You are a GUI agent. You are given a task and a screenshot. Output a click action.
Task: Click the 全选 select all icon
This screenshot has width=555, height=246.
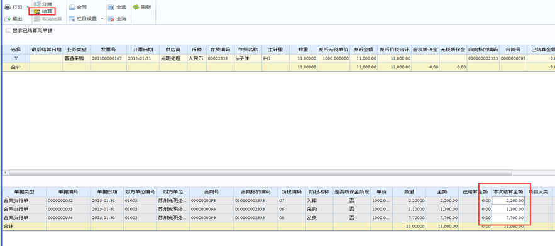pyautogui.click(x=111, y=7)
